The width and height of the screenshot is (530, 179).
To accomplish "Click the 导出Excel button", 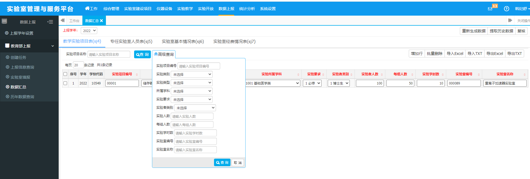I will point(495,54).
